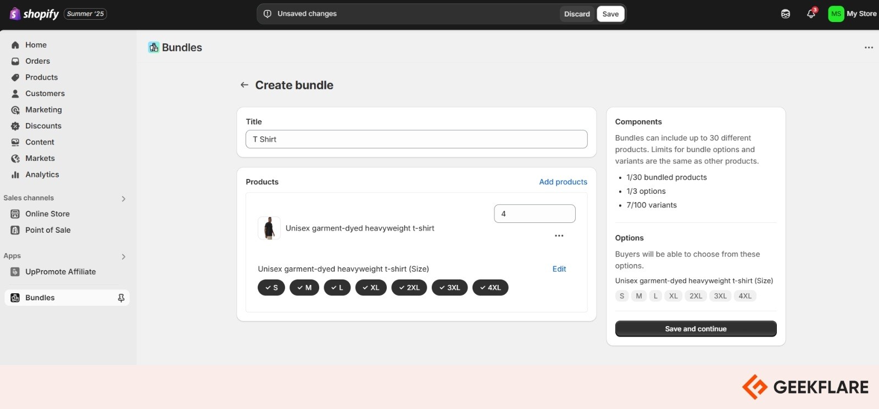879x409 pixels.
Task: Click 'Unisex garment-dyed heavyweight t-shirt' product name
Action: [x=360, y=228]
